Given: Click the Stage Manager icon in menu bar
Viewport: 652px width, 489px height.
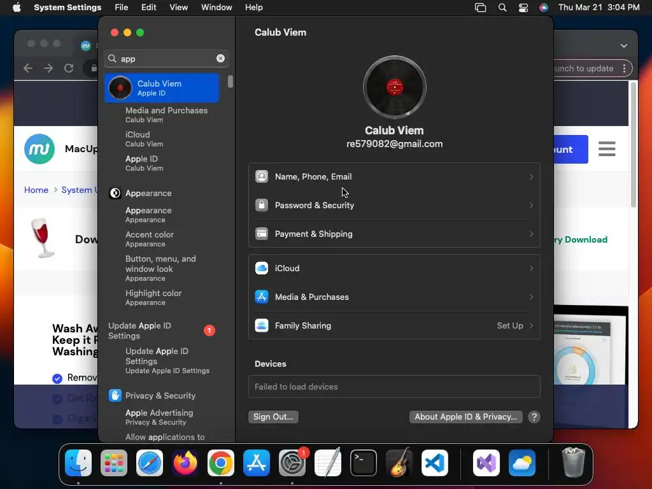Looking at the screenshot, I should point(480,8).
